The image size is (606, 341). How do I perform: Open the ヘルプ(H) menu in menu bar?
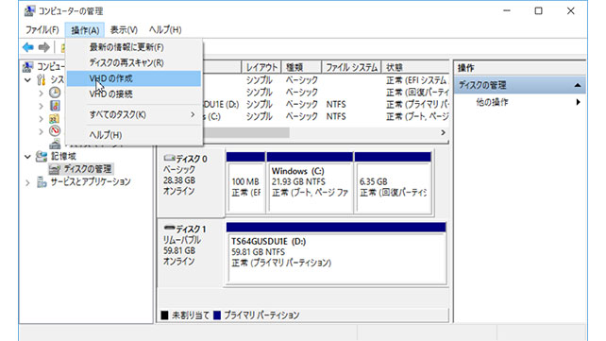(x=165, y=30)
